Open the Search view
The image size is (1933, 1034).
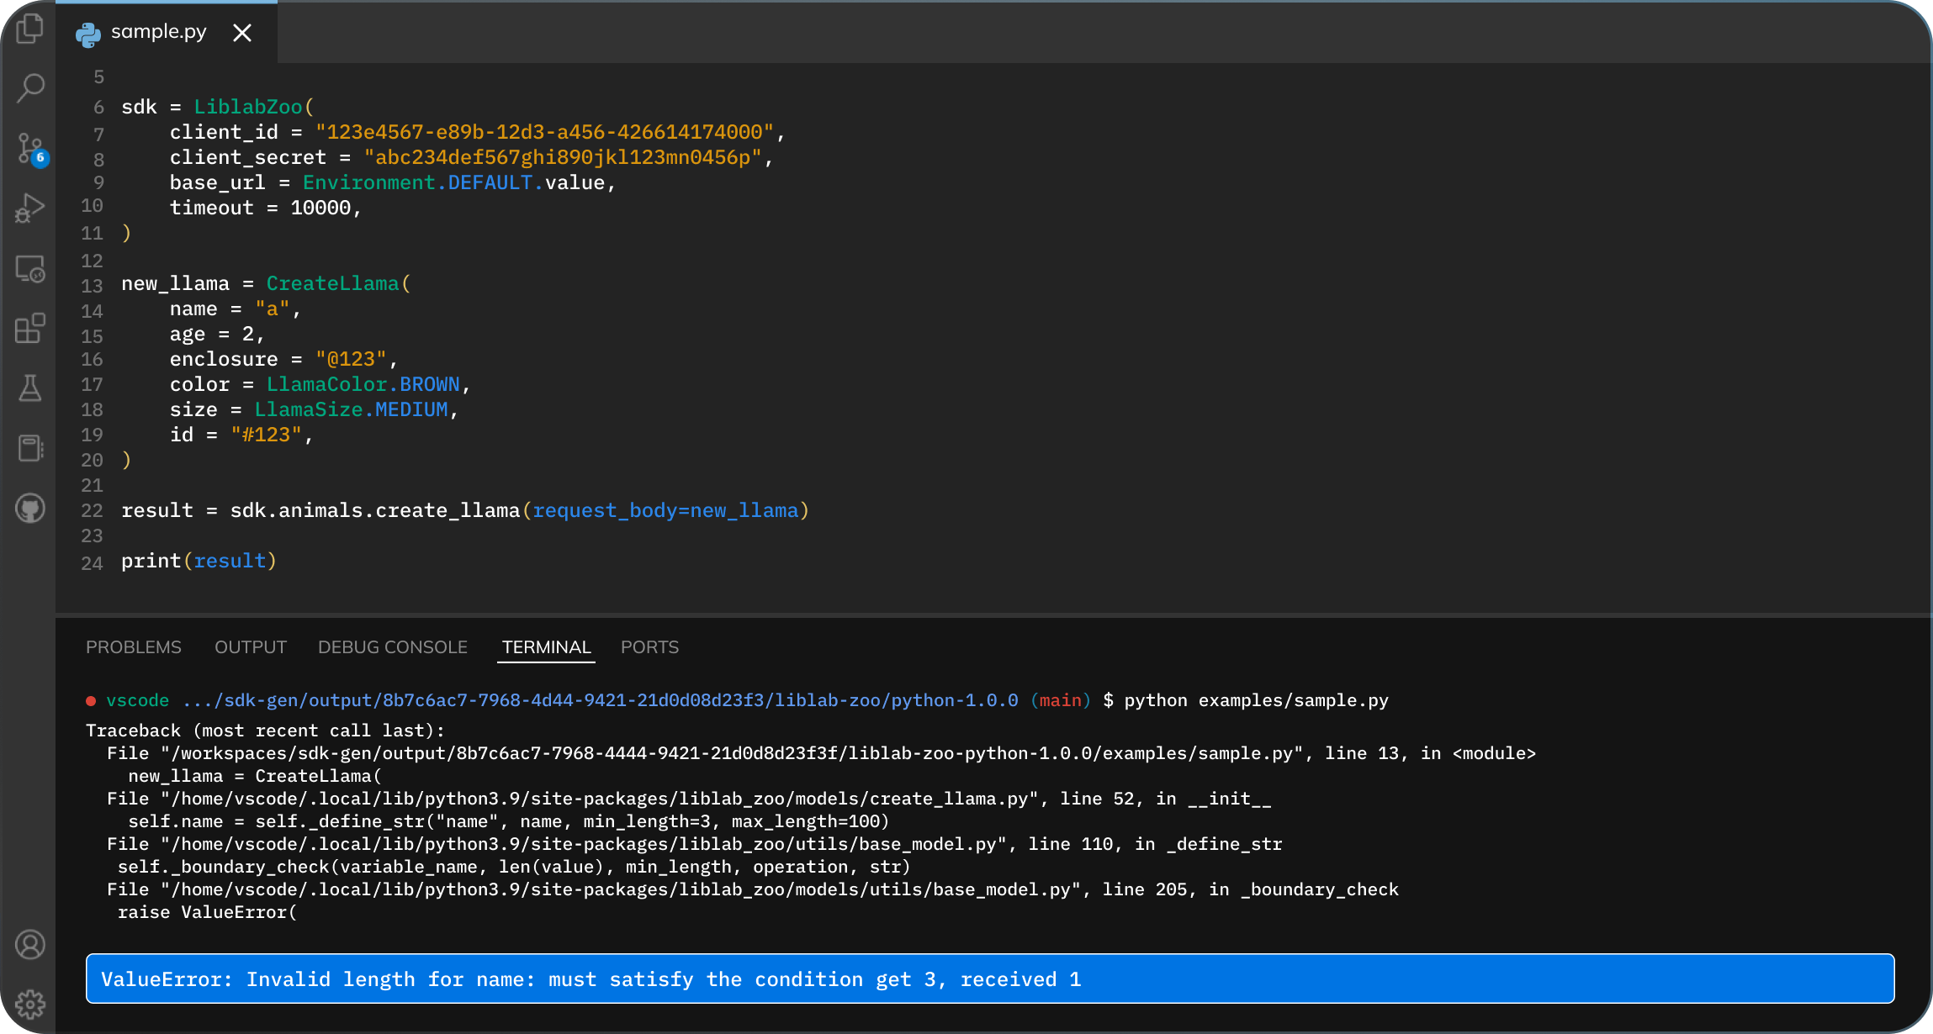pyautogui.click(x=30, y=87)
